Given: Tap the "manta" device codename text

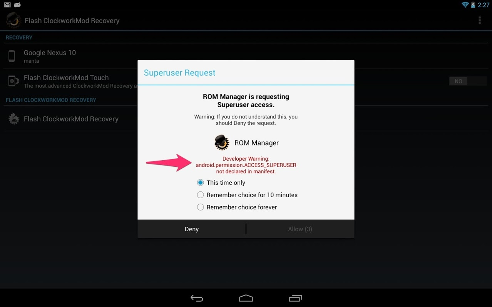Looking at the screenshot, I should click(31, 61).
